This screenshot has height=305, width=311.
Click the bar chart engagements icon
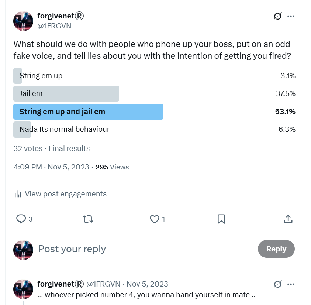tap(18, 194)
